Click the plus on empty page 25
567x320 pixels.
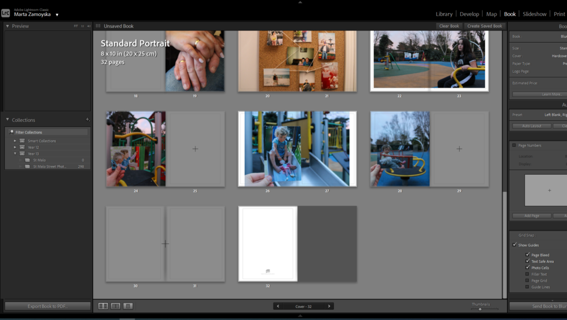195,149
